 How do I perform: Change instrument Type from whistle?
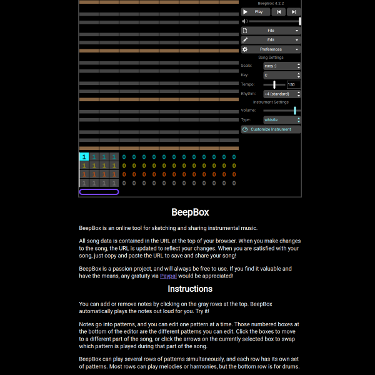coord(282,120)
